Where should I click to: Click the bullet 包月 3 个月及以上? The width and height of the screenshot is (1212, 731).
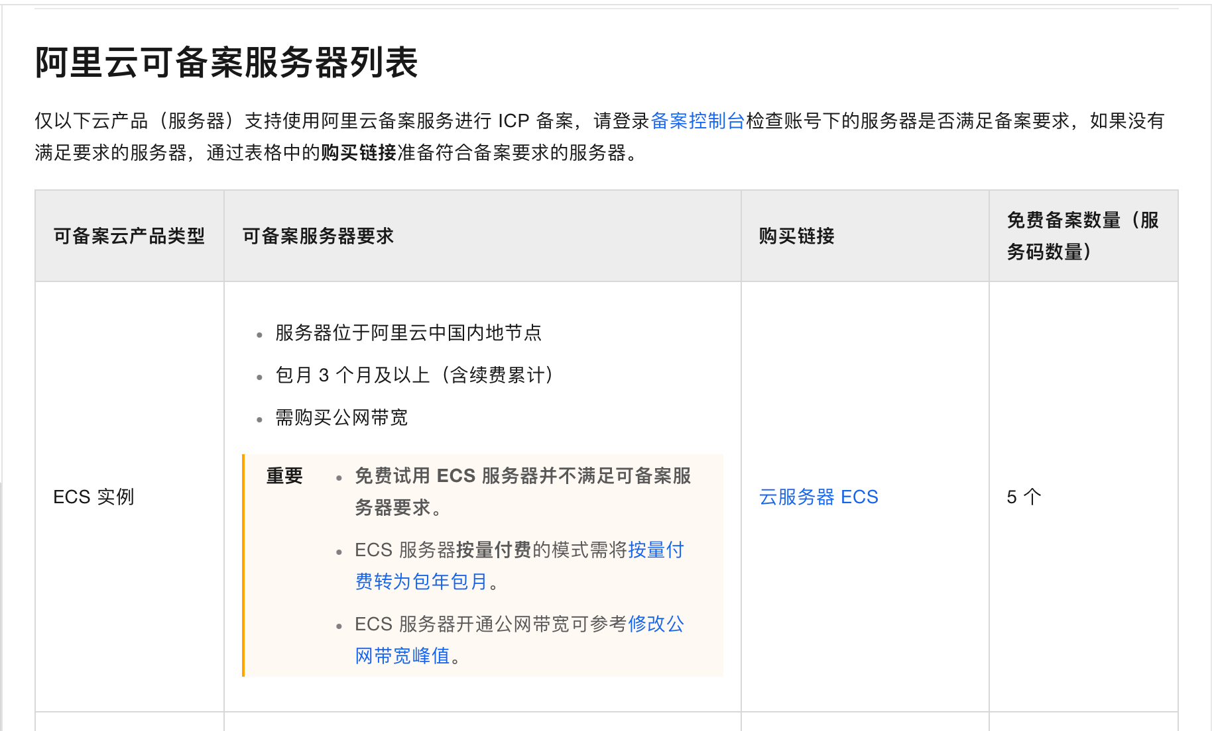415,375
